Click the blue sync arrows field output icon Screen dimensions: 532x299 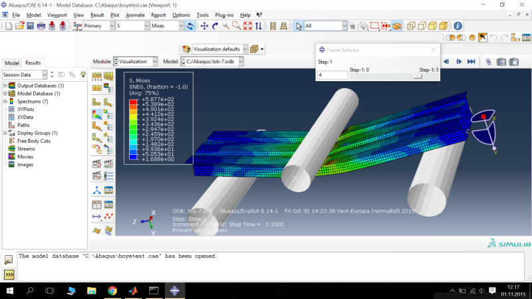point(190,26)
